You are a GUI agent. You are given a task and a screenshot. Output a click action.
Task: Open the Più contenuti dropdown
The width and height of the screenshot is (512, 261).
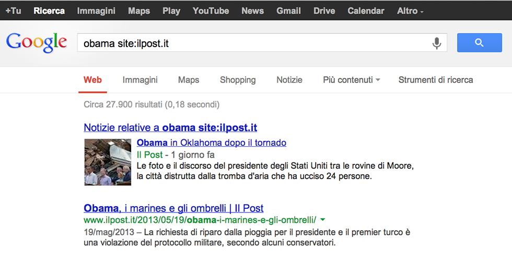[x=351, y=80]
